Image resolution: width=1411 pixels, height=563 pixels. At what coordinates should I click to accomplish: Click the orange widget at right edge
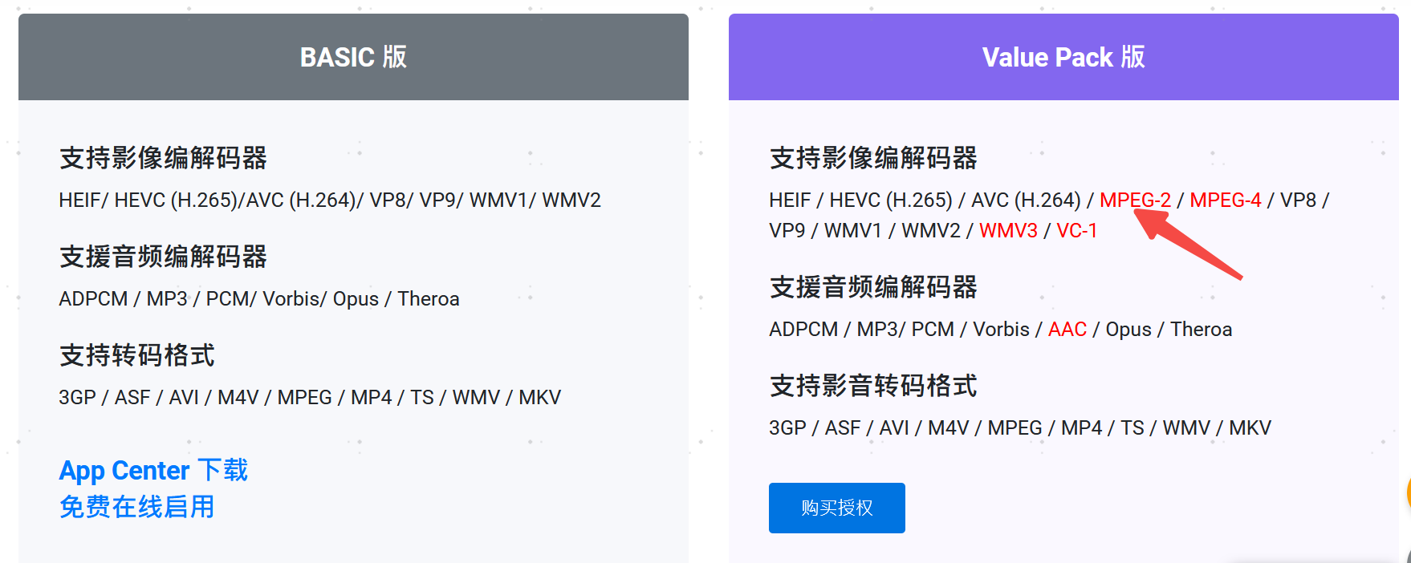pyautogui.click(x=1407, y=493)
